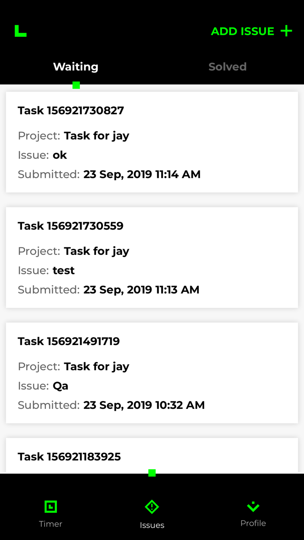Open Task 156921730827 card title

click(71, 111)
